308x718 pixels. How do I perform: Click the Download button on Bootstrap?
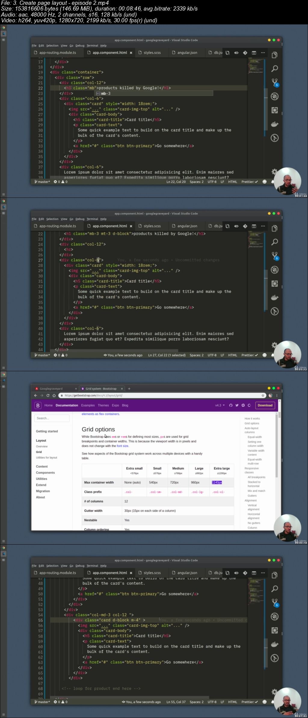[265, 405]
